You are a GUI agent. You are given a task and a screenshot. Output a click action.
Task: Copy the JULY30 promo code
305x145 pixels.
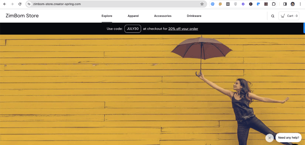133,29
